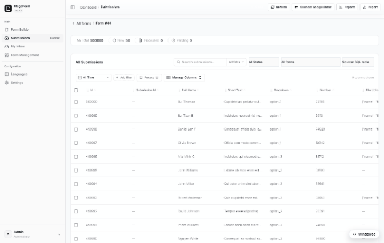The image size is (384, 243).
Task: Open the Source: SQL table dropdown
Action: point(358,62)
